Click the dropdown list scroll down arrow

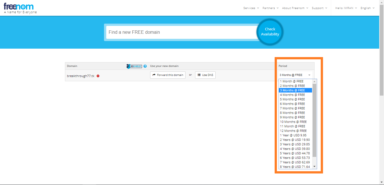tap(314, 166)
